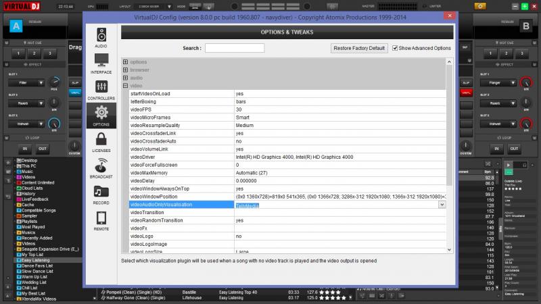
Task: Adjust deck B Flanger effect knob
Action: (526, 82)
